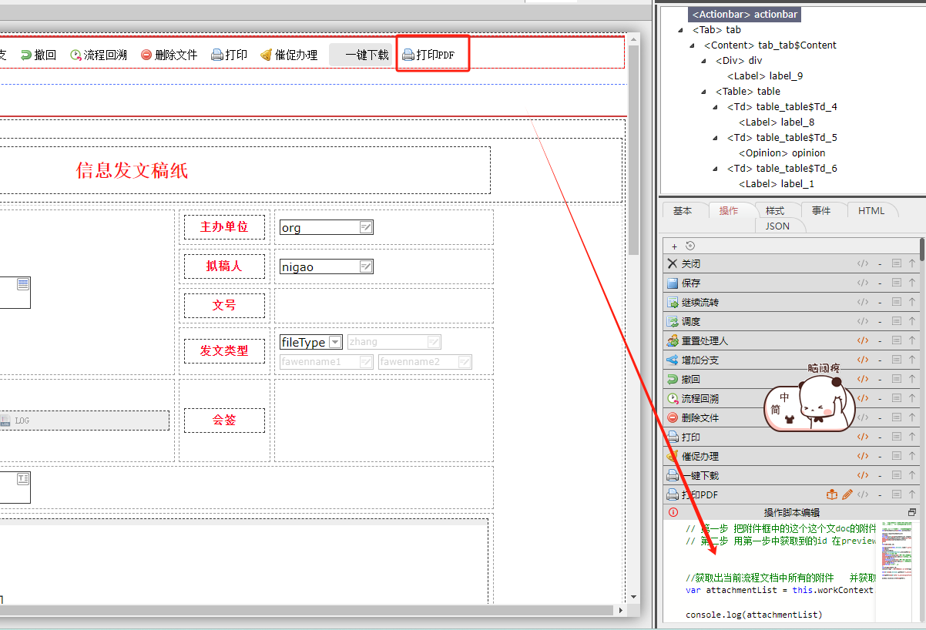
Task: Click the fawenname1 input field
Action: point(327,361)
